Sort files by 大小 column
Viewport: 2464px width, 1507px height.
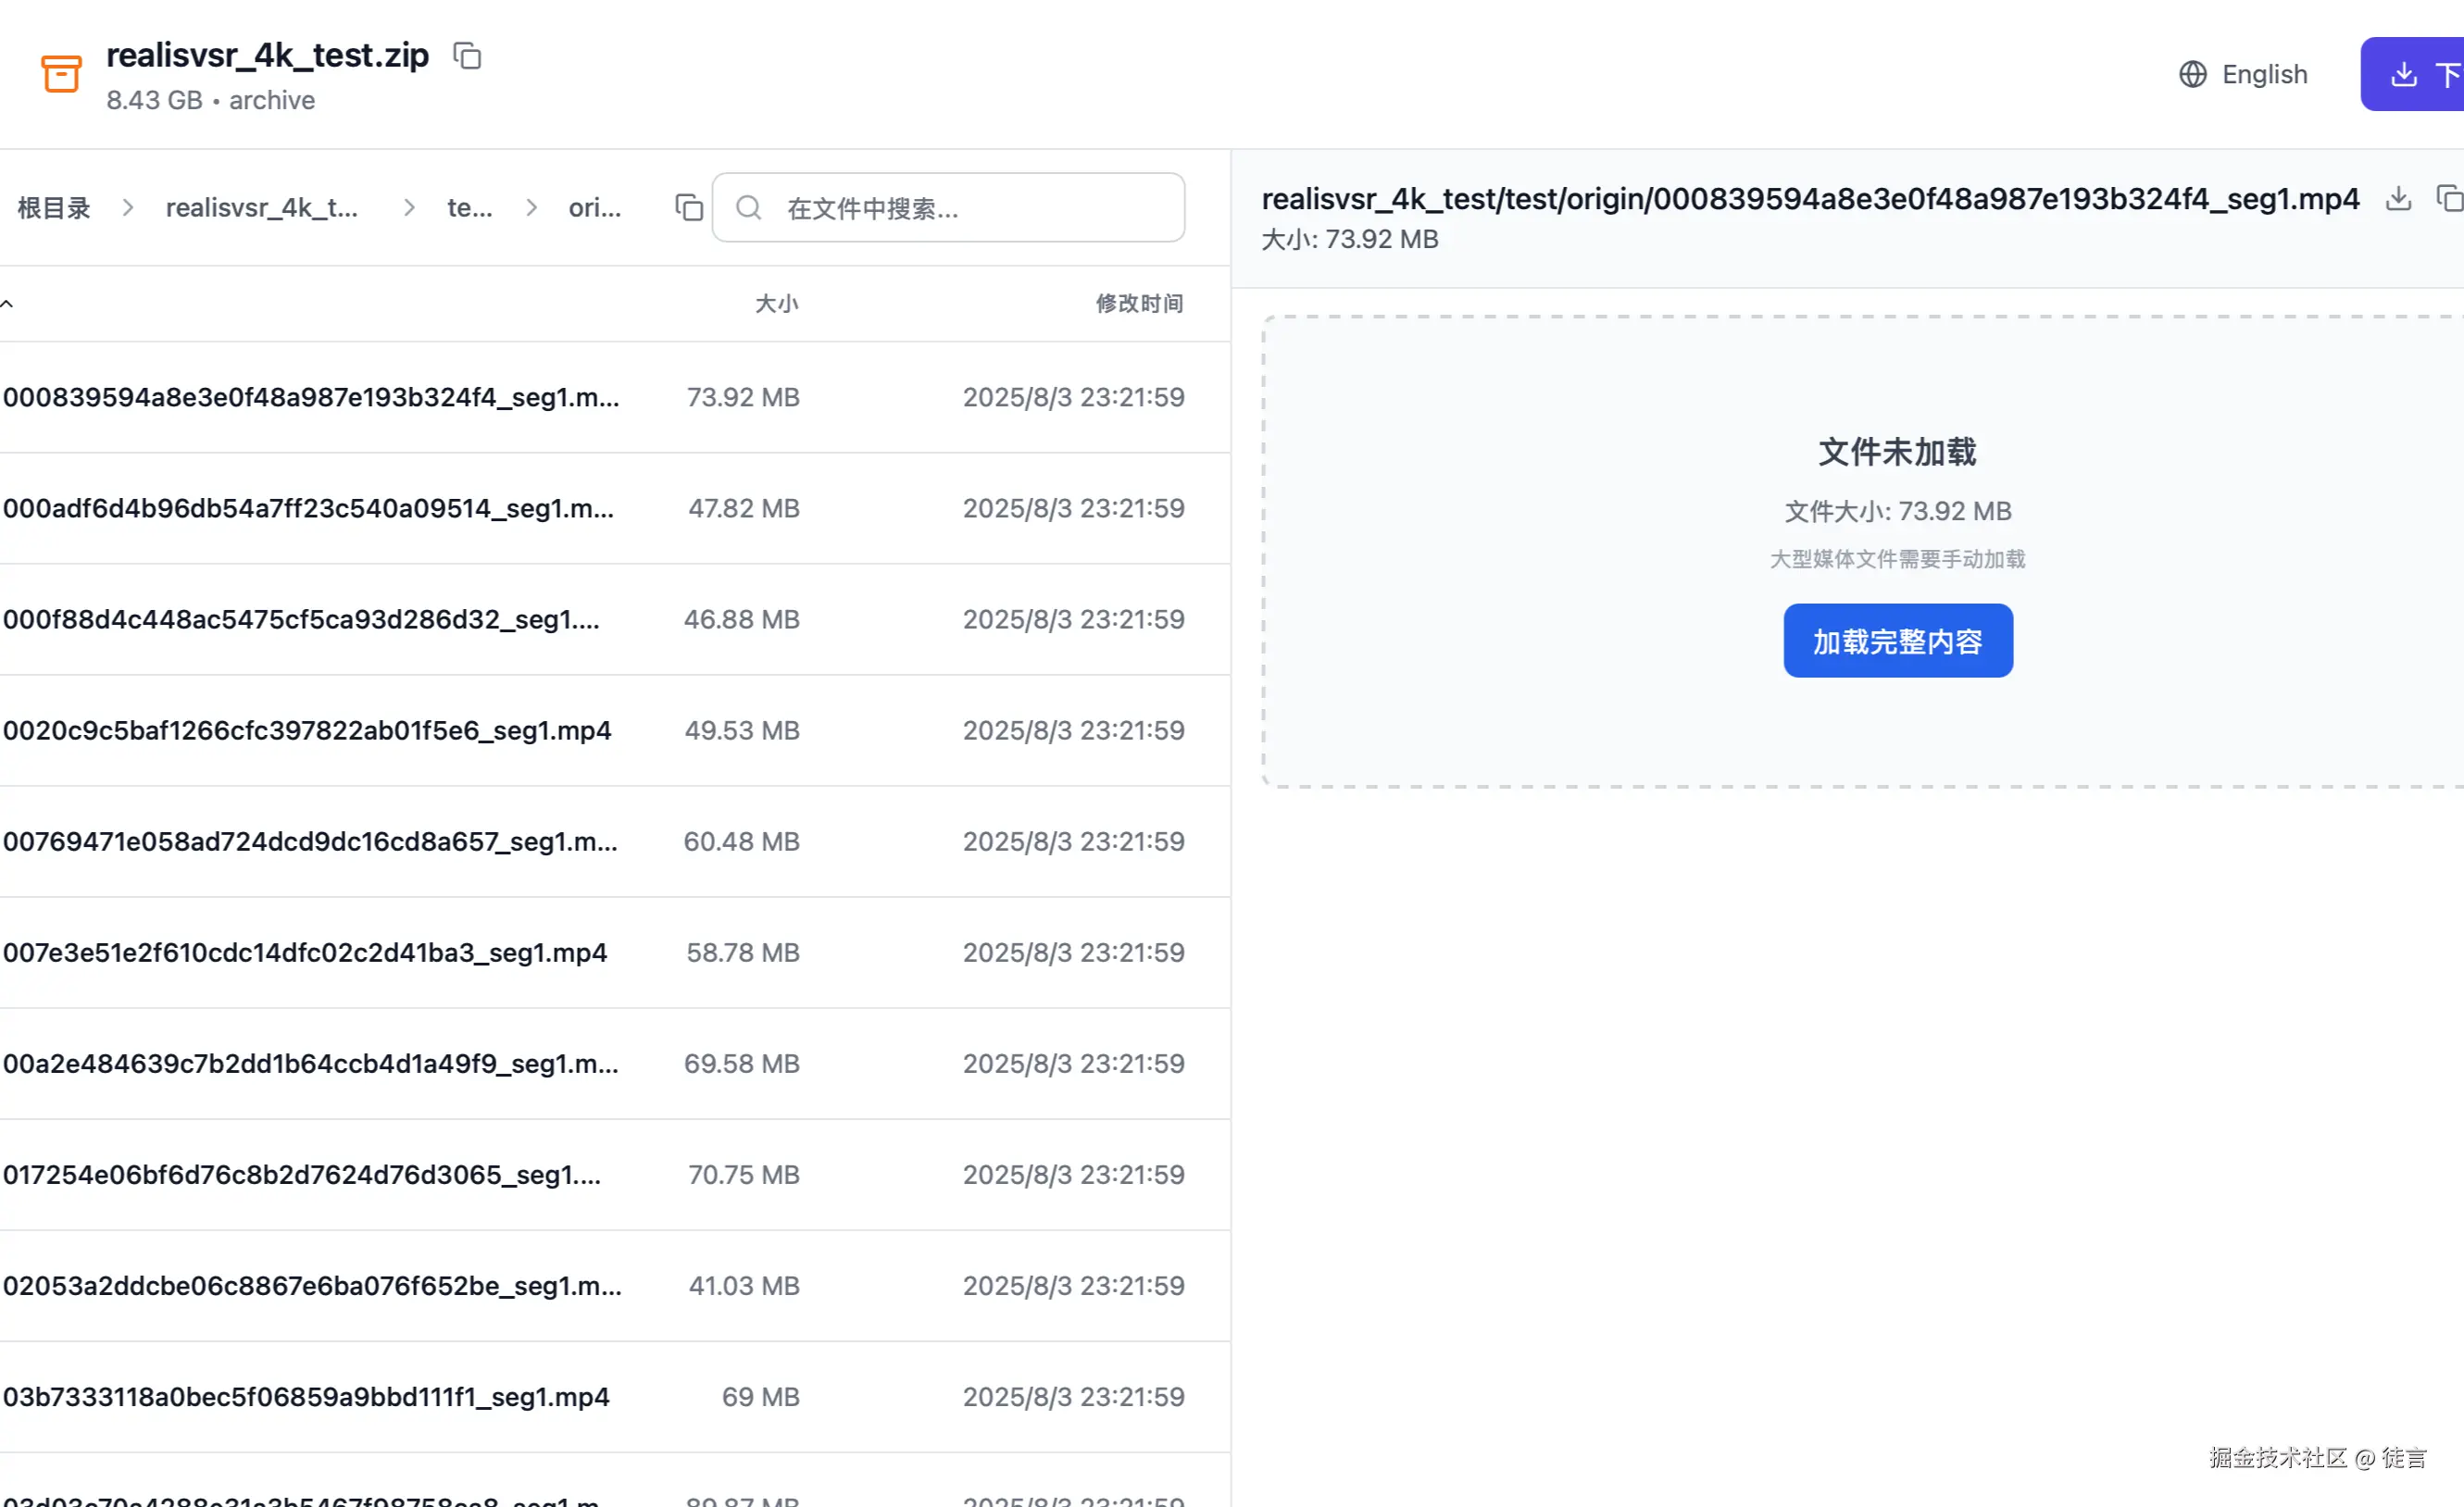pos(776,304)
